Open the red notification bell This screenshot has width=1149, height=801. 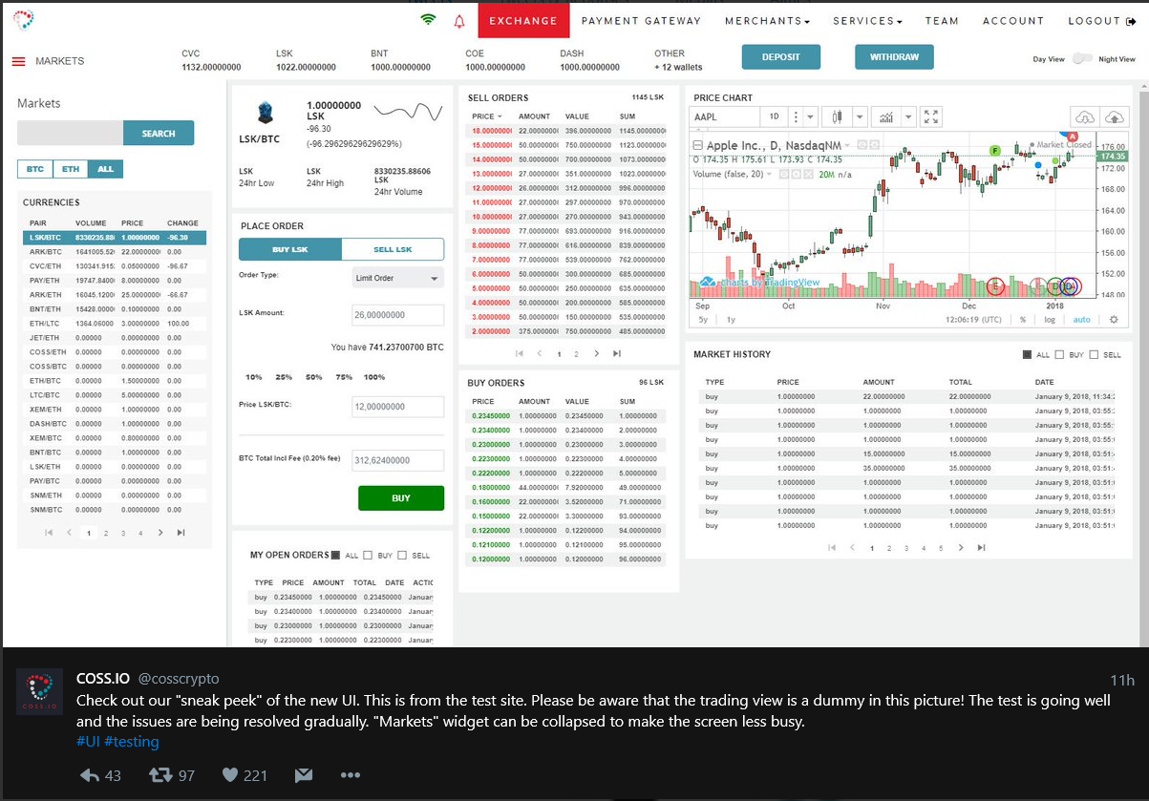tap(459, 21)
